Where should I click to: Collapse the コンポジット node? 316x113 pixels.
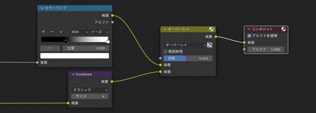[x=249, y=29]
